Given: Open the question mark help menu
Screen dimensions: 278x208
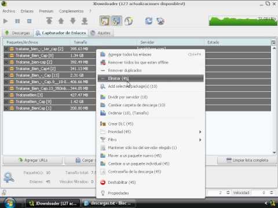Looking at the screenshot, I should point(90,11).
